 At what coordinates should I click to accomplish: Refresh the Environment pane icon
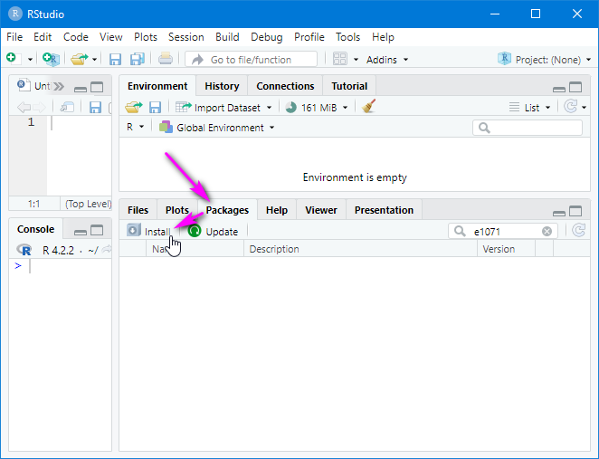[571, 106]
